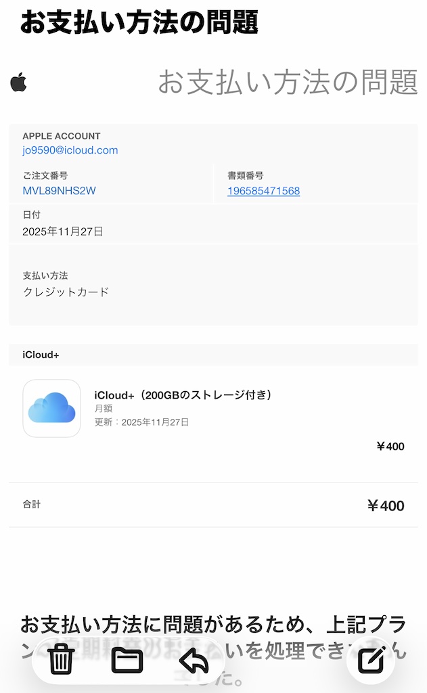Screen dimensions: 427x693
Task: Tap the ¥400 item price
Action: coord(390,447)
